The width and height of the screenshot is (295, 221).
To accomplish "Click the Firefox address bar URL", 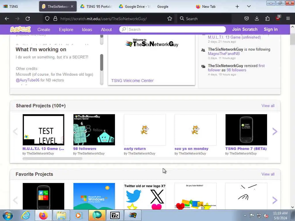I will (103, 19).
